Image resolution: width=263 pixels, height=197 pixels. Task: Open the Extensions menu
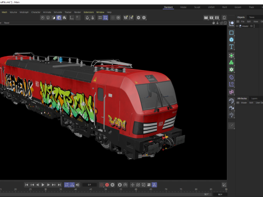pyautogui.click(x=89, y=12)
